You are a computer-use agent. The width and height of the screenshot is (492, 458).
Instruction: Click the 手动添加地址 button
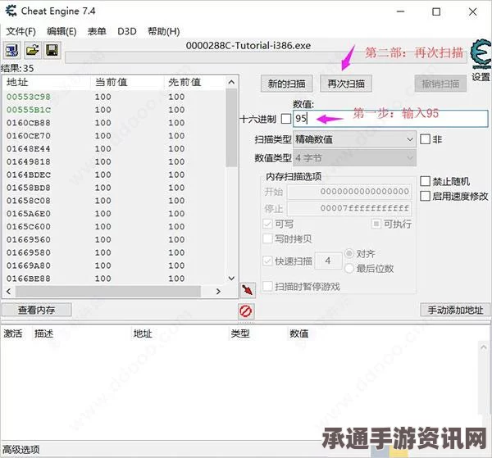(x=455, y=310)
